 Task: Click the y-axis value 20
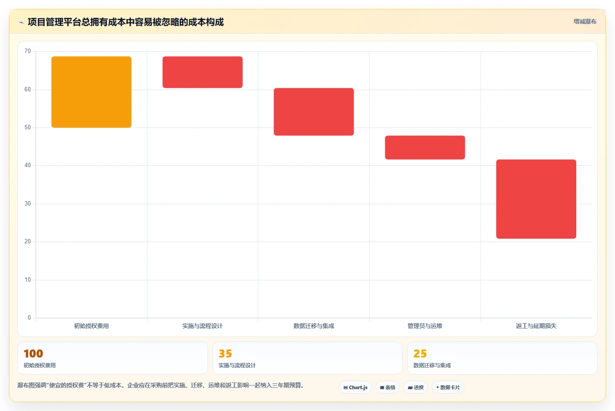pos(28,242)
